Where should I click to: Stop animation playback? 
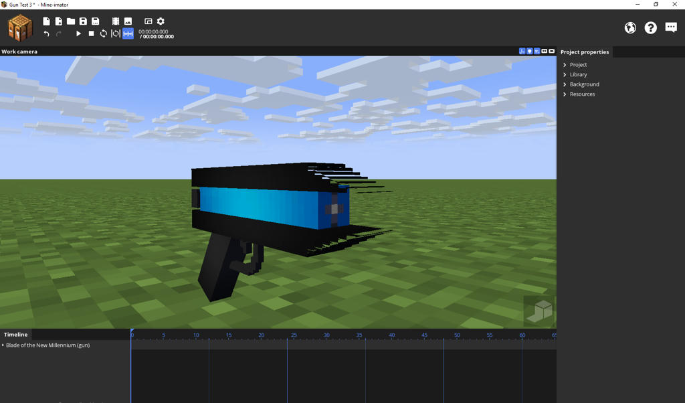click(90, 33)
